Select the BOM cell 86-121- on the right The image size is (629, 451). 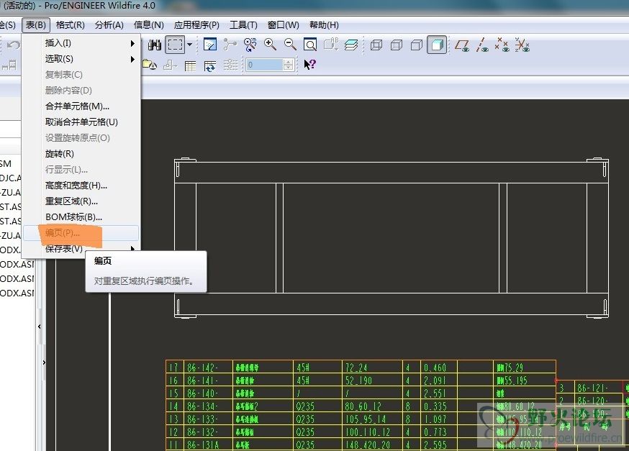(598, 388)
